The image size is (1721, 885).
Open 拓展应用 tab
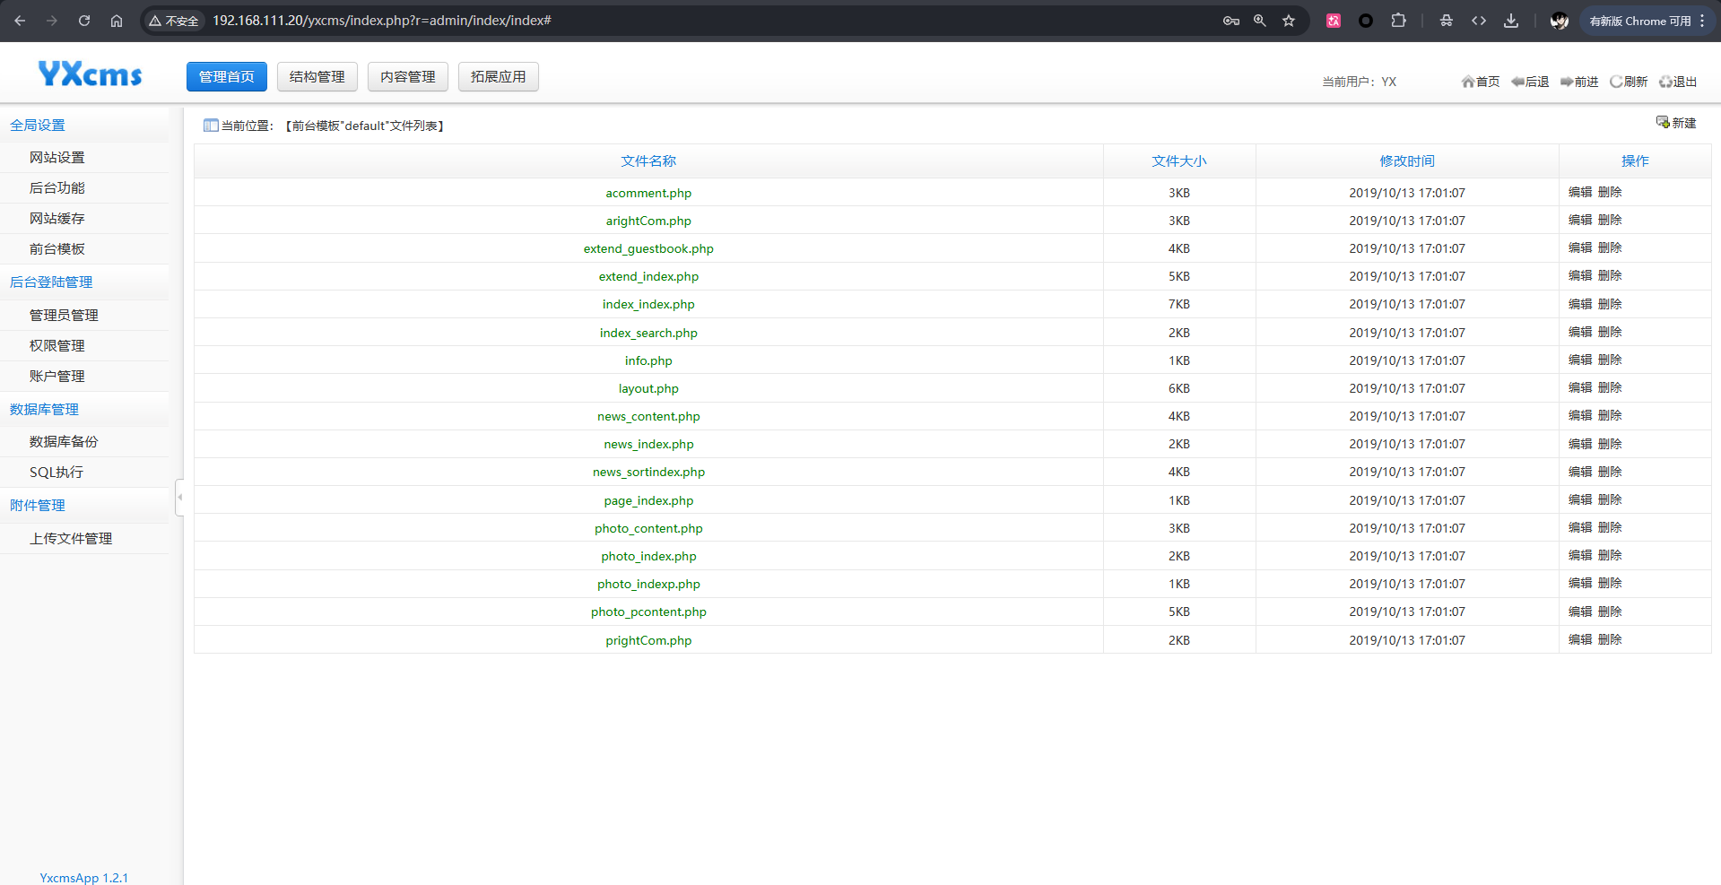[499, 77]
